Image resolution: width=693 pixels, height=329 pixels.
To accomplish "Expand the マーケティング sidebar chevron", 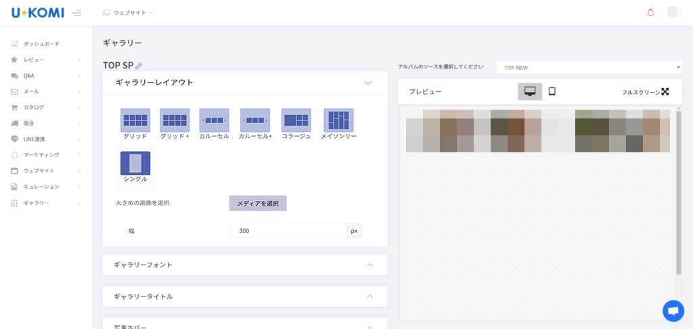I will pos(80,155).
